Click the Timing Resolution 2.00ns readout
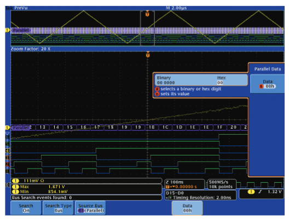The width and height of the screenshot is (289, 220). [202, 198]
